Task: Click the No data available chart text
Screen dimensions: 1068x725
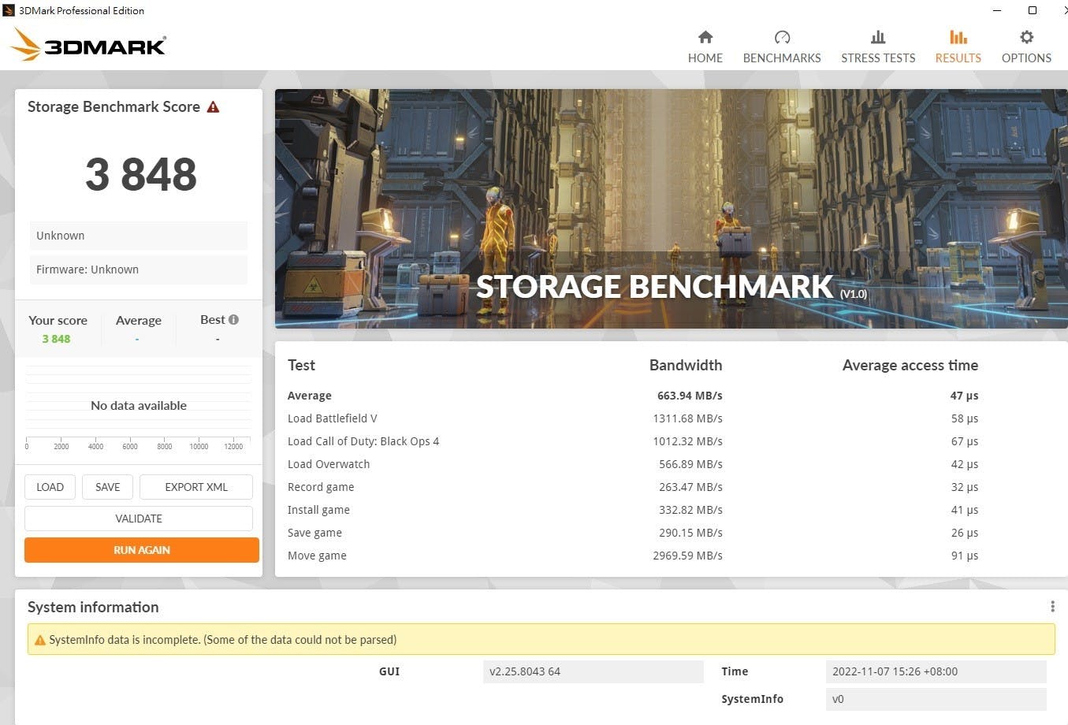Action: tap(139, 406)
